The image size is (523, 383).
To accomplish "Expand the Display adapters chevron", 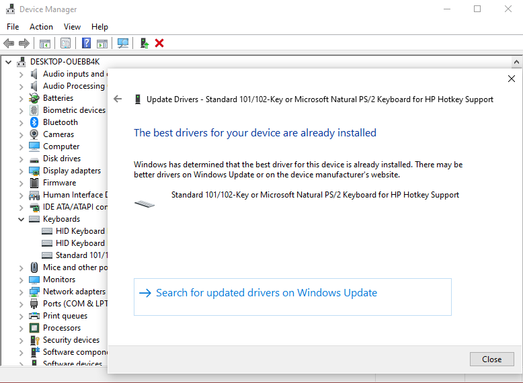I will tap(21, 171).
